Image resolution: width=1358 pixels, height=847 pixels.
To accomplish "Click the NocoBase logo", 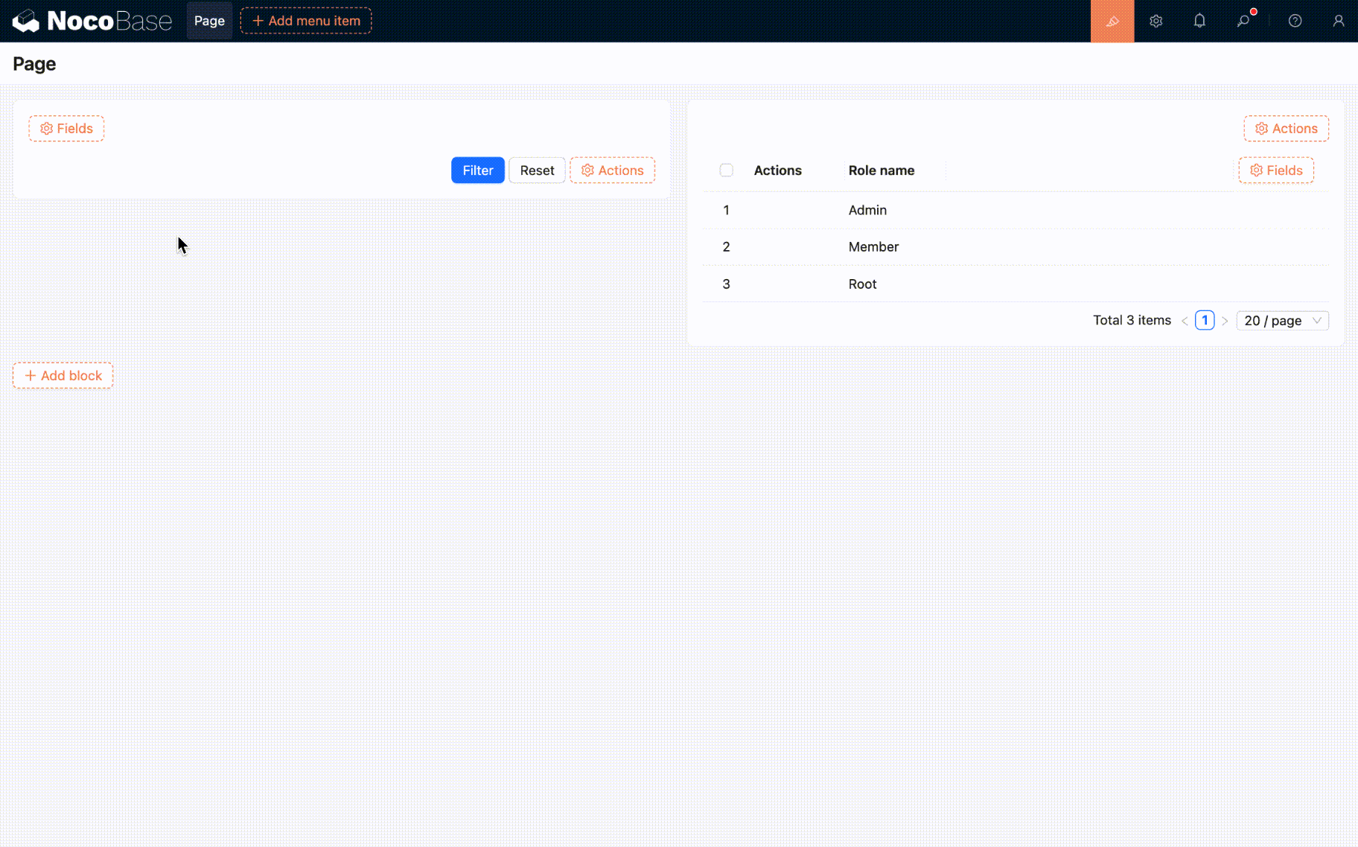I will (x=92, y=21).
